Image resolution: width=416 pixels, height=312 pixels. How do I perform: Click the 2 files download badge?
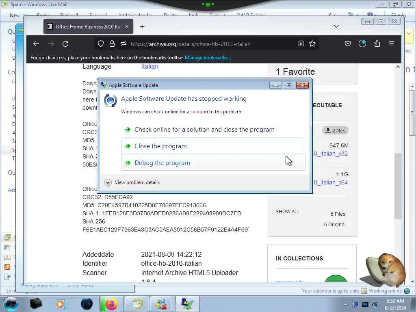point(335,130)
